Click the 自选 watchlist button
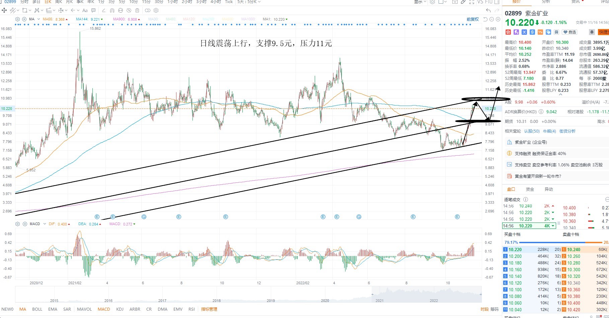 (x=570, y=32)
